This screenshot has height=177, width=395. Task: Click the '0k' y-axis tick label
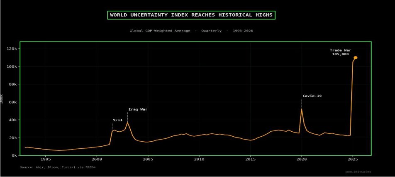click(x=14, y=155)
